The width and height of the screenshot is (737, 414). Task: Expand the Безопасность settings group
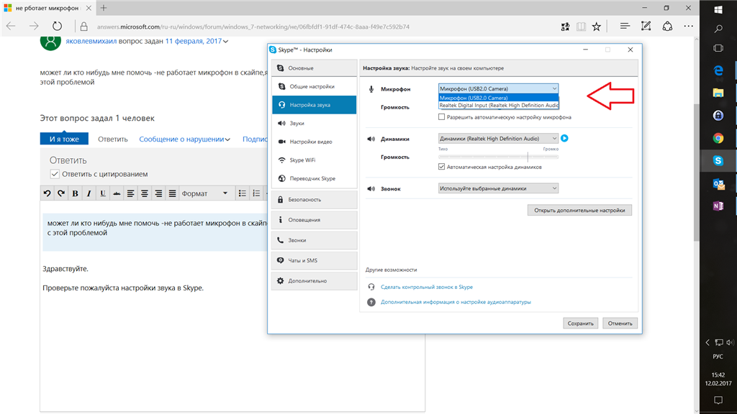314,200
